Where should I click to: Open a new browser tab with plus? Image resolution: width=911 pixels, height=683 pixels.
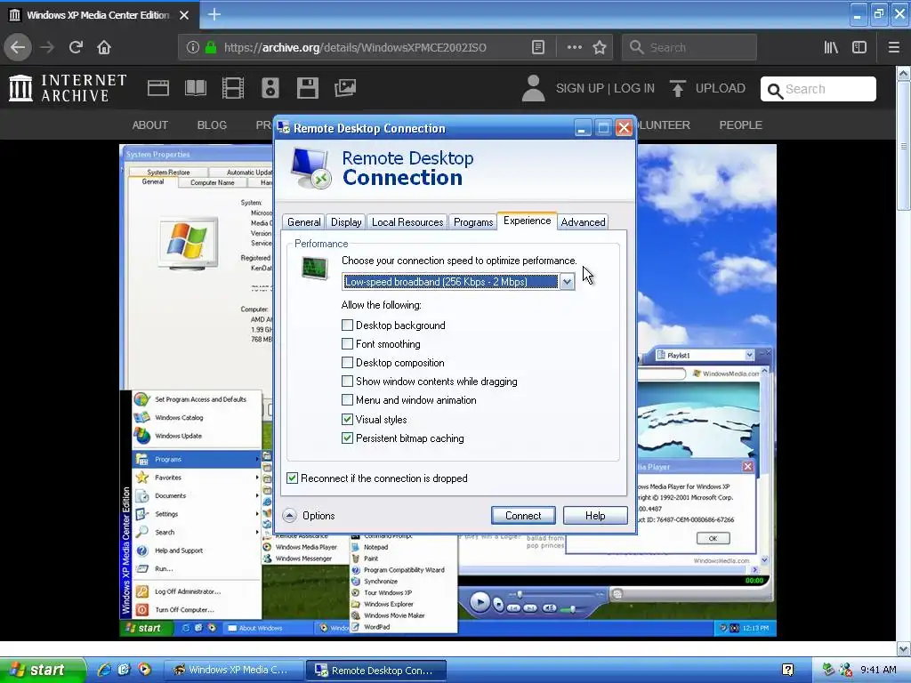click(x=214, y=14)
